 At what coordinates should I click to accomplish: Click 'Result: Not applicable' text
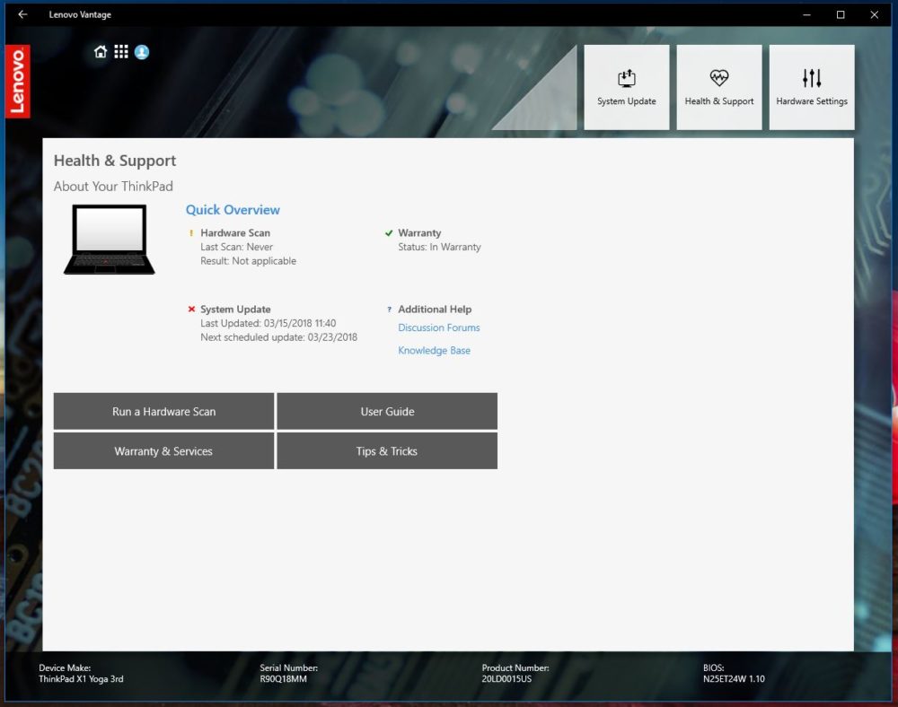coord(248,261)
